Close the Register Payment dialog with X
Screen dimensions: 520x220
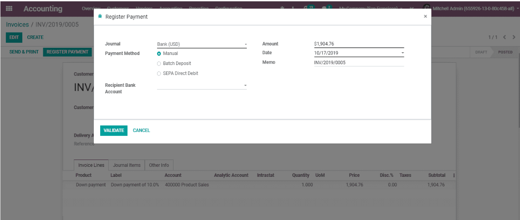pos(425,16)
